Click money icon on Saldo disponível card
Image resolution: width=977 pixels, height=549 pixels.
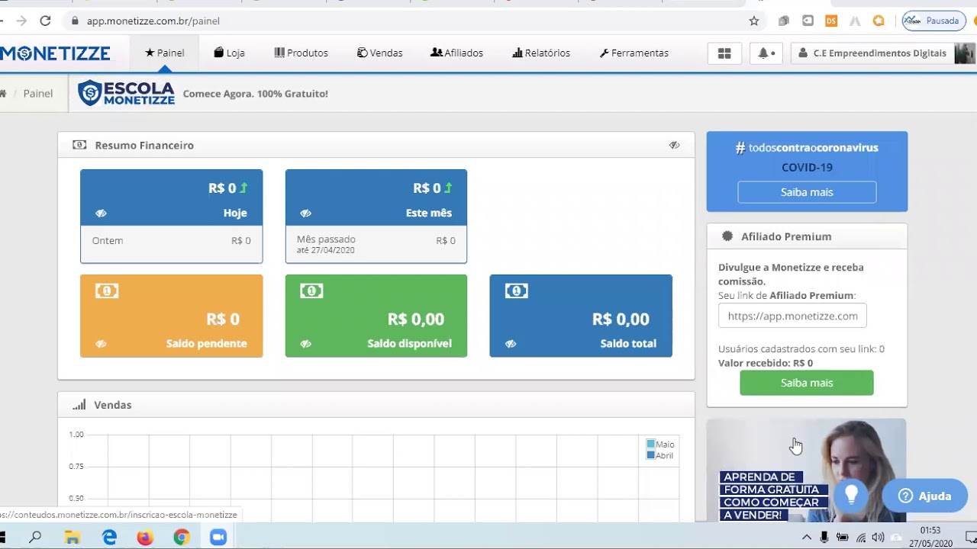(x=311, y=291)
